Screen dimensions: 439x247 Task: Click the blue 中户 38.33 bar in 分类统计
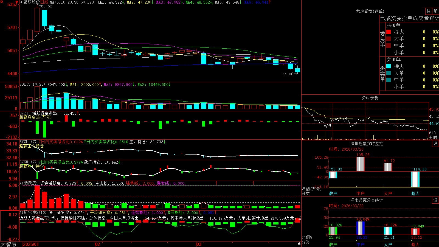361,228
